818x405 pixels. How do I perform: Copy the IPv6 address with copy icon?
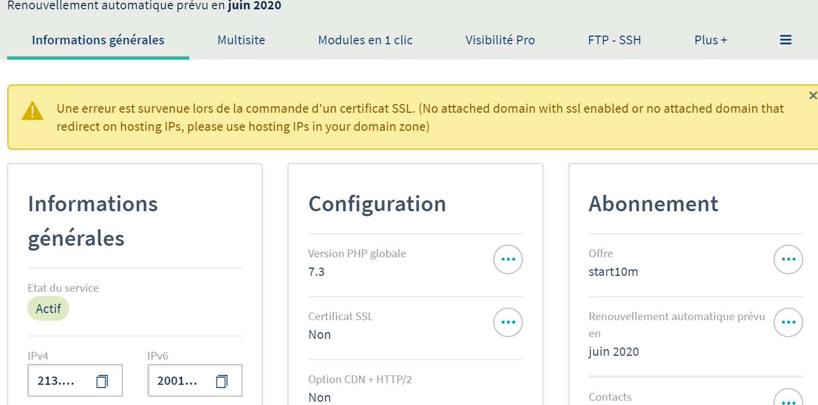point(222,381)
